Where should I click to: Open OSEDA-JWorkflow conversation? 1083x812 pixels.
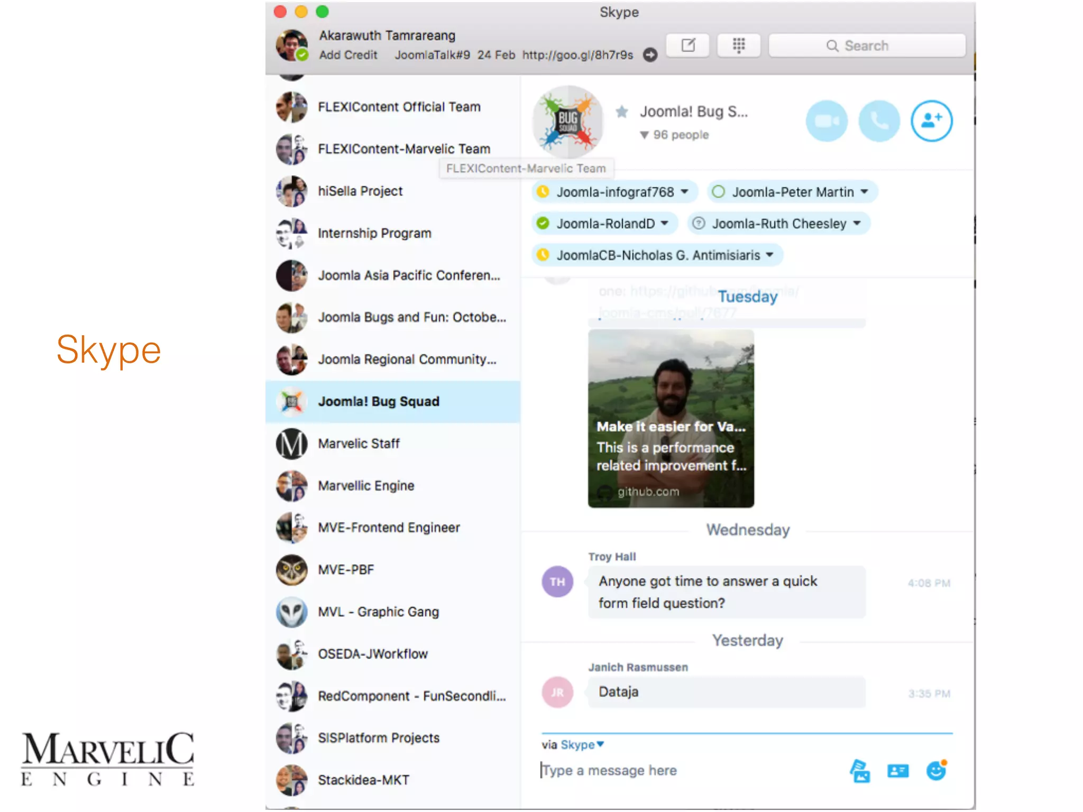[x=393, y=654]
